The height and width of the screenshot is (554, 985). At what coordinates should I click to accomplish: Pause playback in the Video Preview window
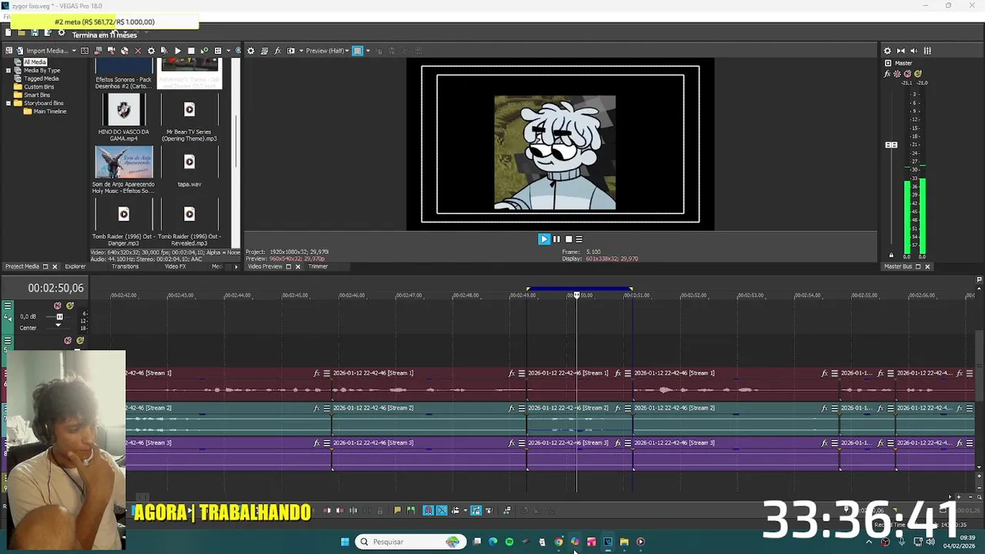(x=556, y=239)
